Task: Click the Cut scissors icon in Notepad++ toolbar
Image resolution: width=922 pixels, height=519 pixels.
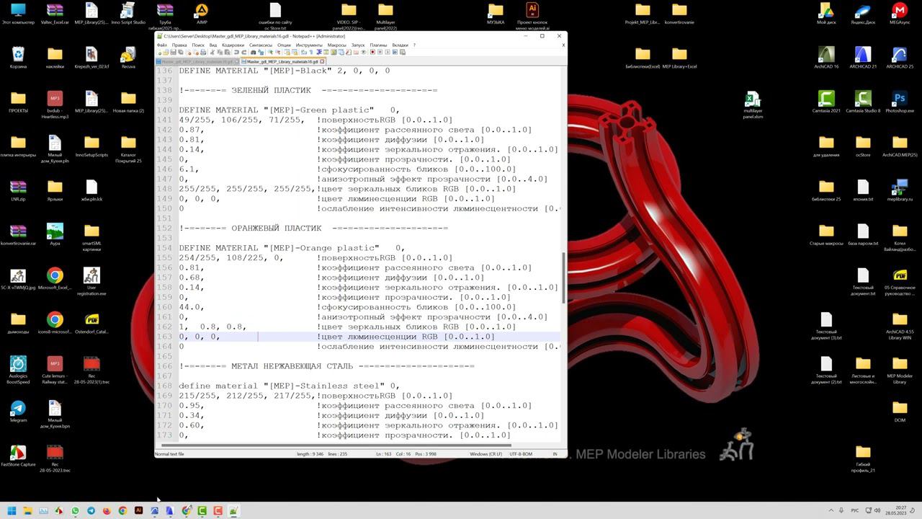Action: (x=212, y=52)
